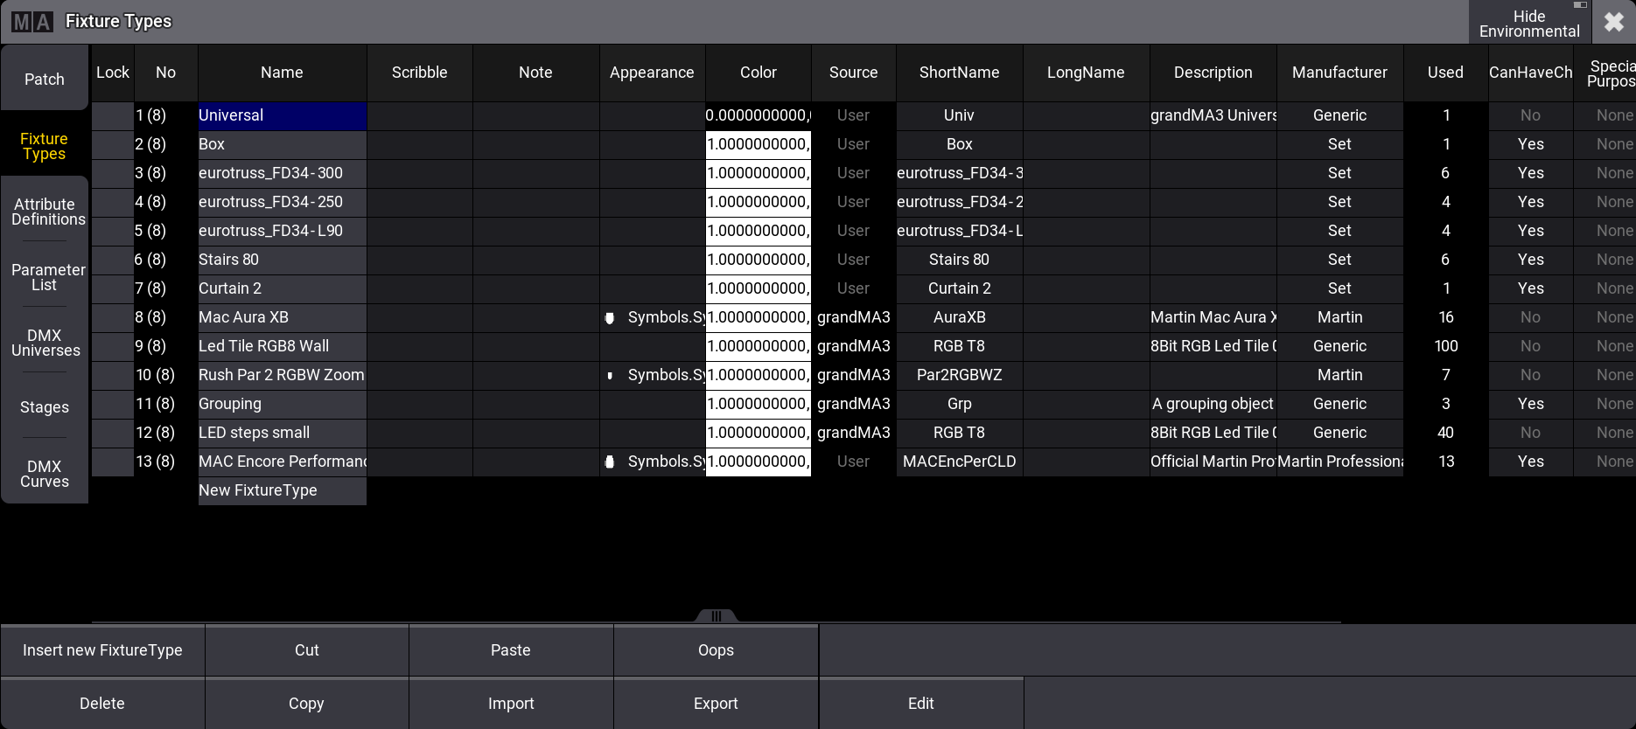Open the Patch tab
Viewport: 1636px width, 729px height.
pyautogui.click(x=45, y=80)
